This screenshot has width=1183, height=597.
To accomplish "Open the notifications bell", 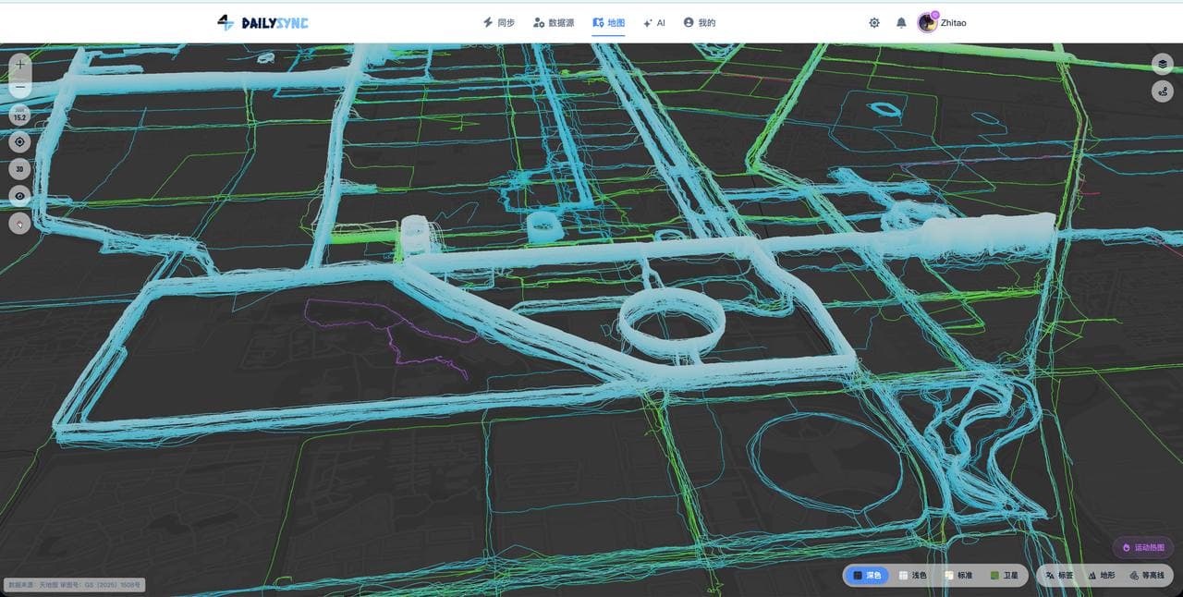I will pos(901,23).
